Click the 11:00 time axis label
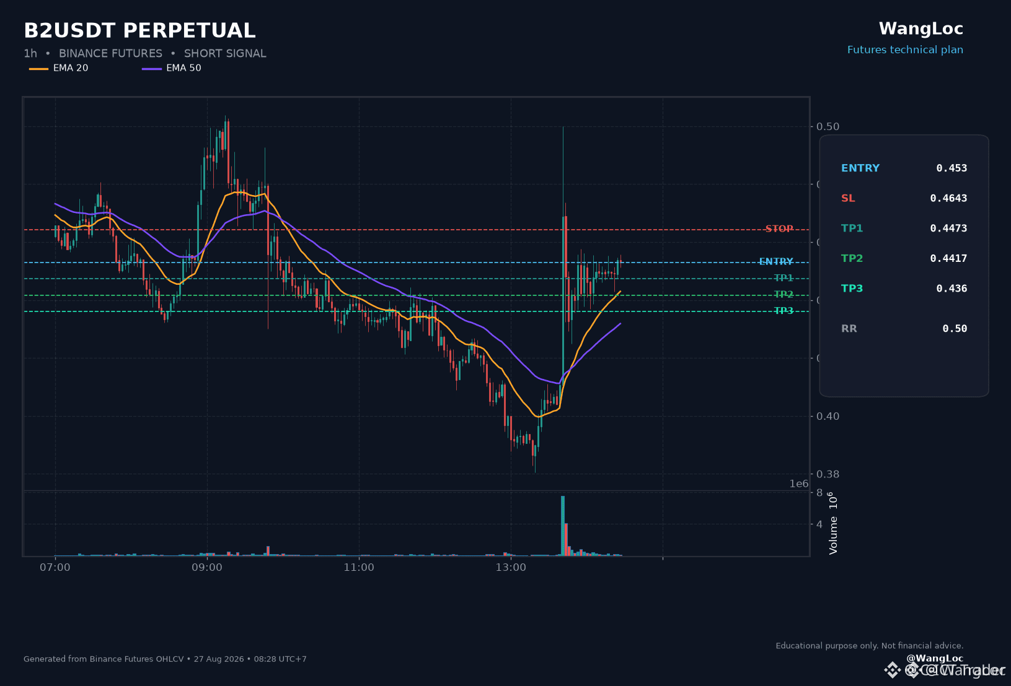 [359, 567]
